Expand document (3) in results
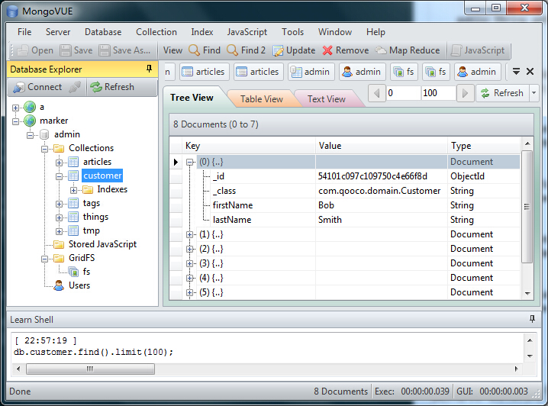 tap(189, 263)
